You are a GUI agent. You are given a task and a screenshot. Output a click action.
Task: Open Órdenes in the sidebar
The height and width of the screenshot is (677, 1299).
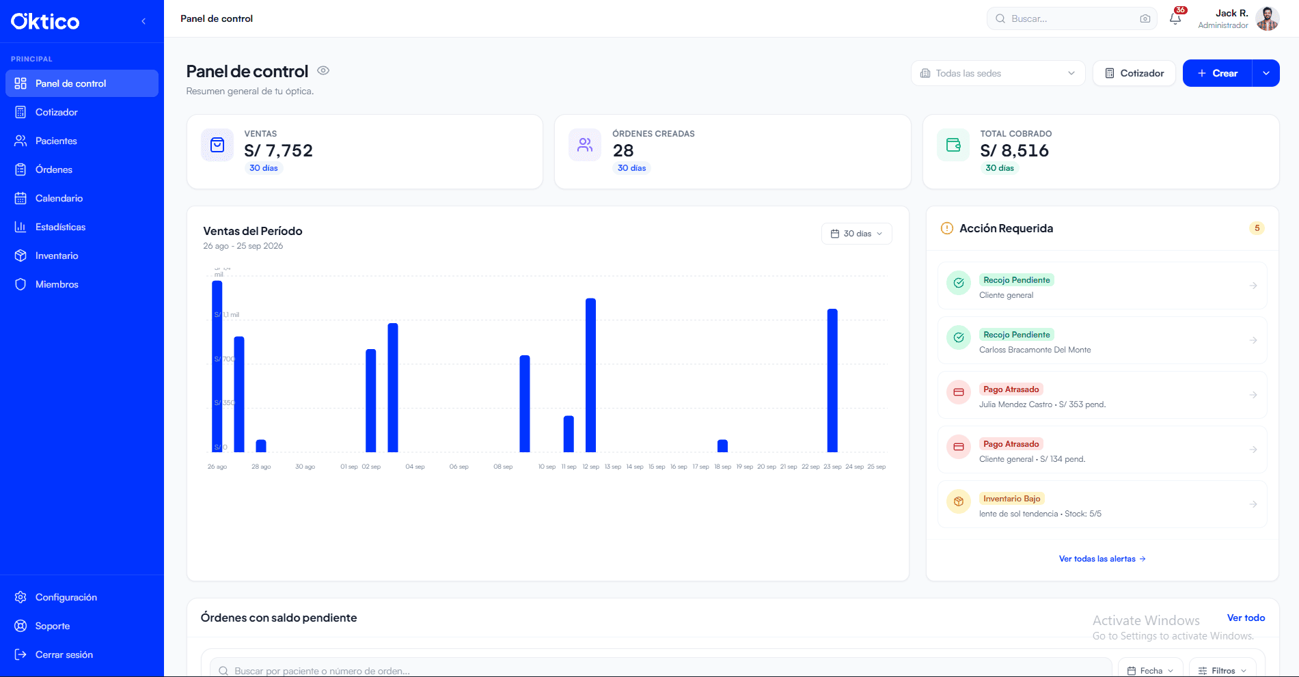pyautogui.click(x=82, y=169)
